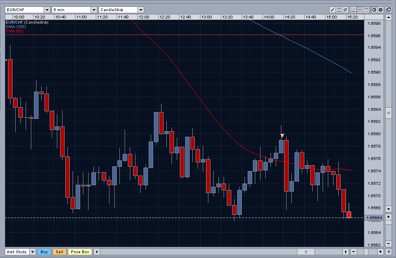
Task: Toggle grid style with solid bottom line
Action: [x=354, y=10]
